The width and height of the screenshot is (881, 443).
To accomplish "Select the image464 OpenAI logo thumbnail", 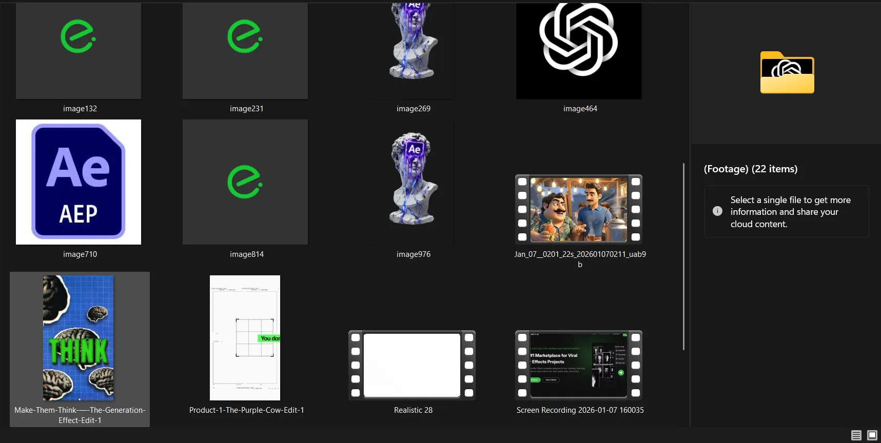I will point(579,50).
